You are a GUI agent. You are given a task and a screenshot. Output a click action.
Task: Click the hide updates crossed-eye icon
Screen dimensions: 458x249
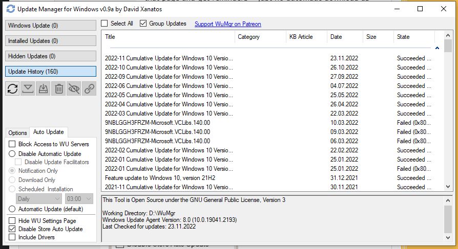pyautogui.click(x=74, y=88)
